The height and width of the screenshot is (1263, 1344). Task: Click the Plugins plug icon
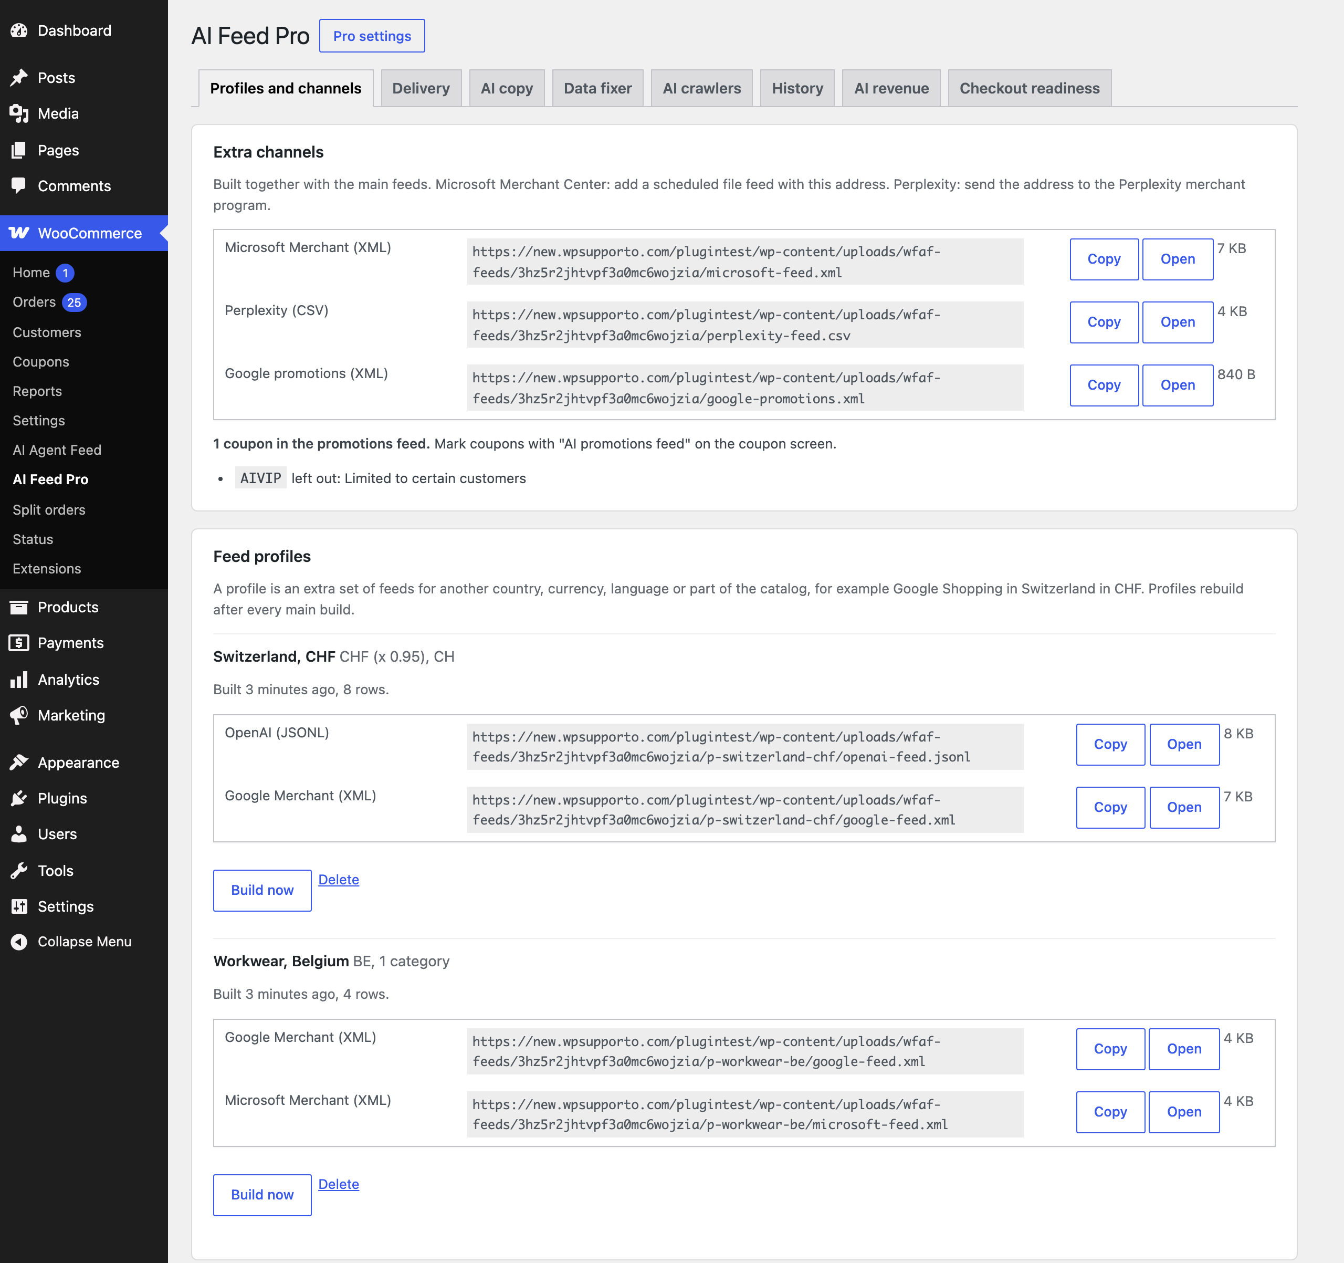pyautogui.click(x=19, y=799)
